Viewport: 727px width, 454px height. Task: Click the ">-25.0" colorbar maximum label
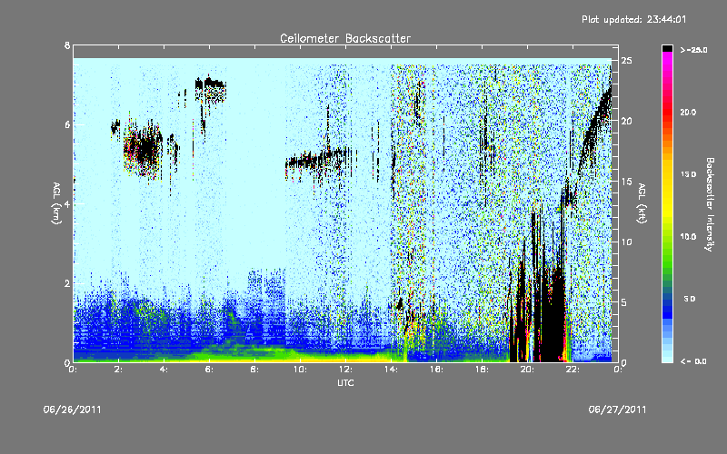click(693, 50)
